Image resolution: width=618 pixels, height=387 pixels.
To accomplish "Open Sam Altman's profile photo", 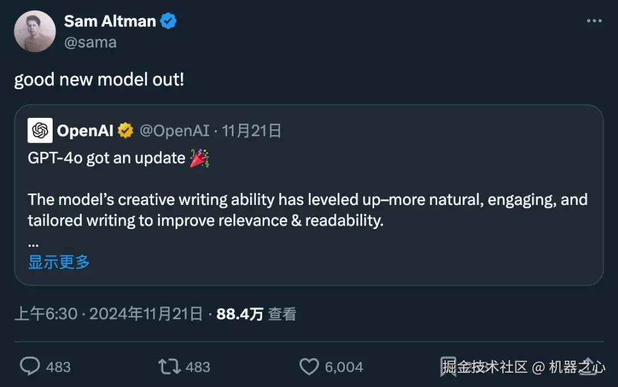I will tap(35, 31).
